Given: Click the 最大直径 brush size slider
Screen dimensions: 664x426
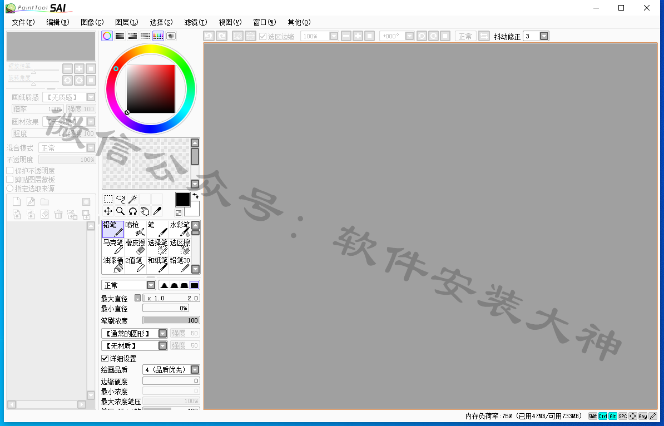Looking at the screenshot, I should tap(171, 298).
